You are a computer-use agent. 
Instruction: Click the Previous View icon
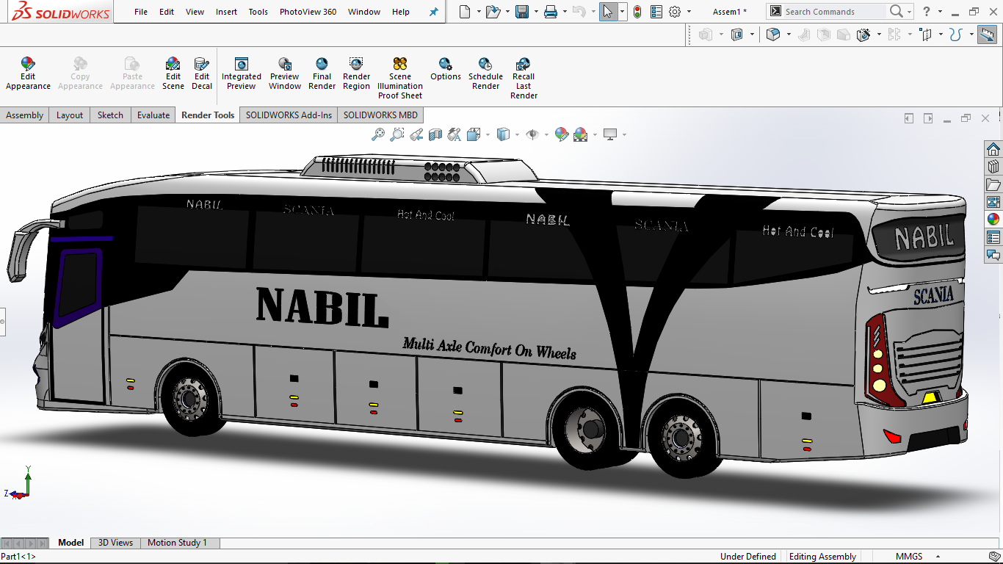tap(416, 134)
